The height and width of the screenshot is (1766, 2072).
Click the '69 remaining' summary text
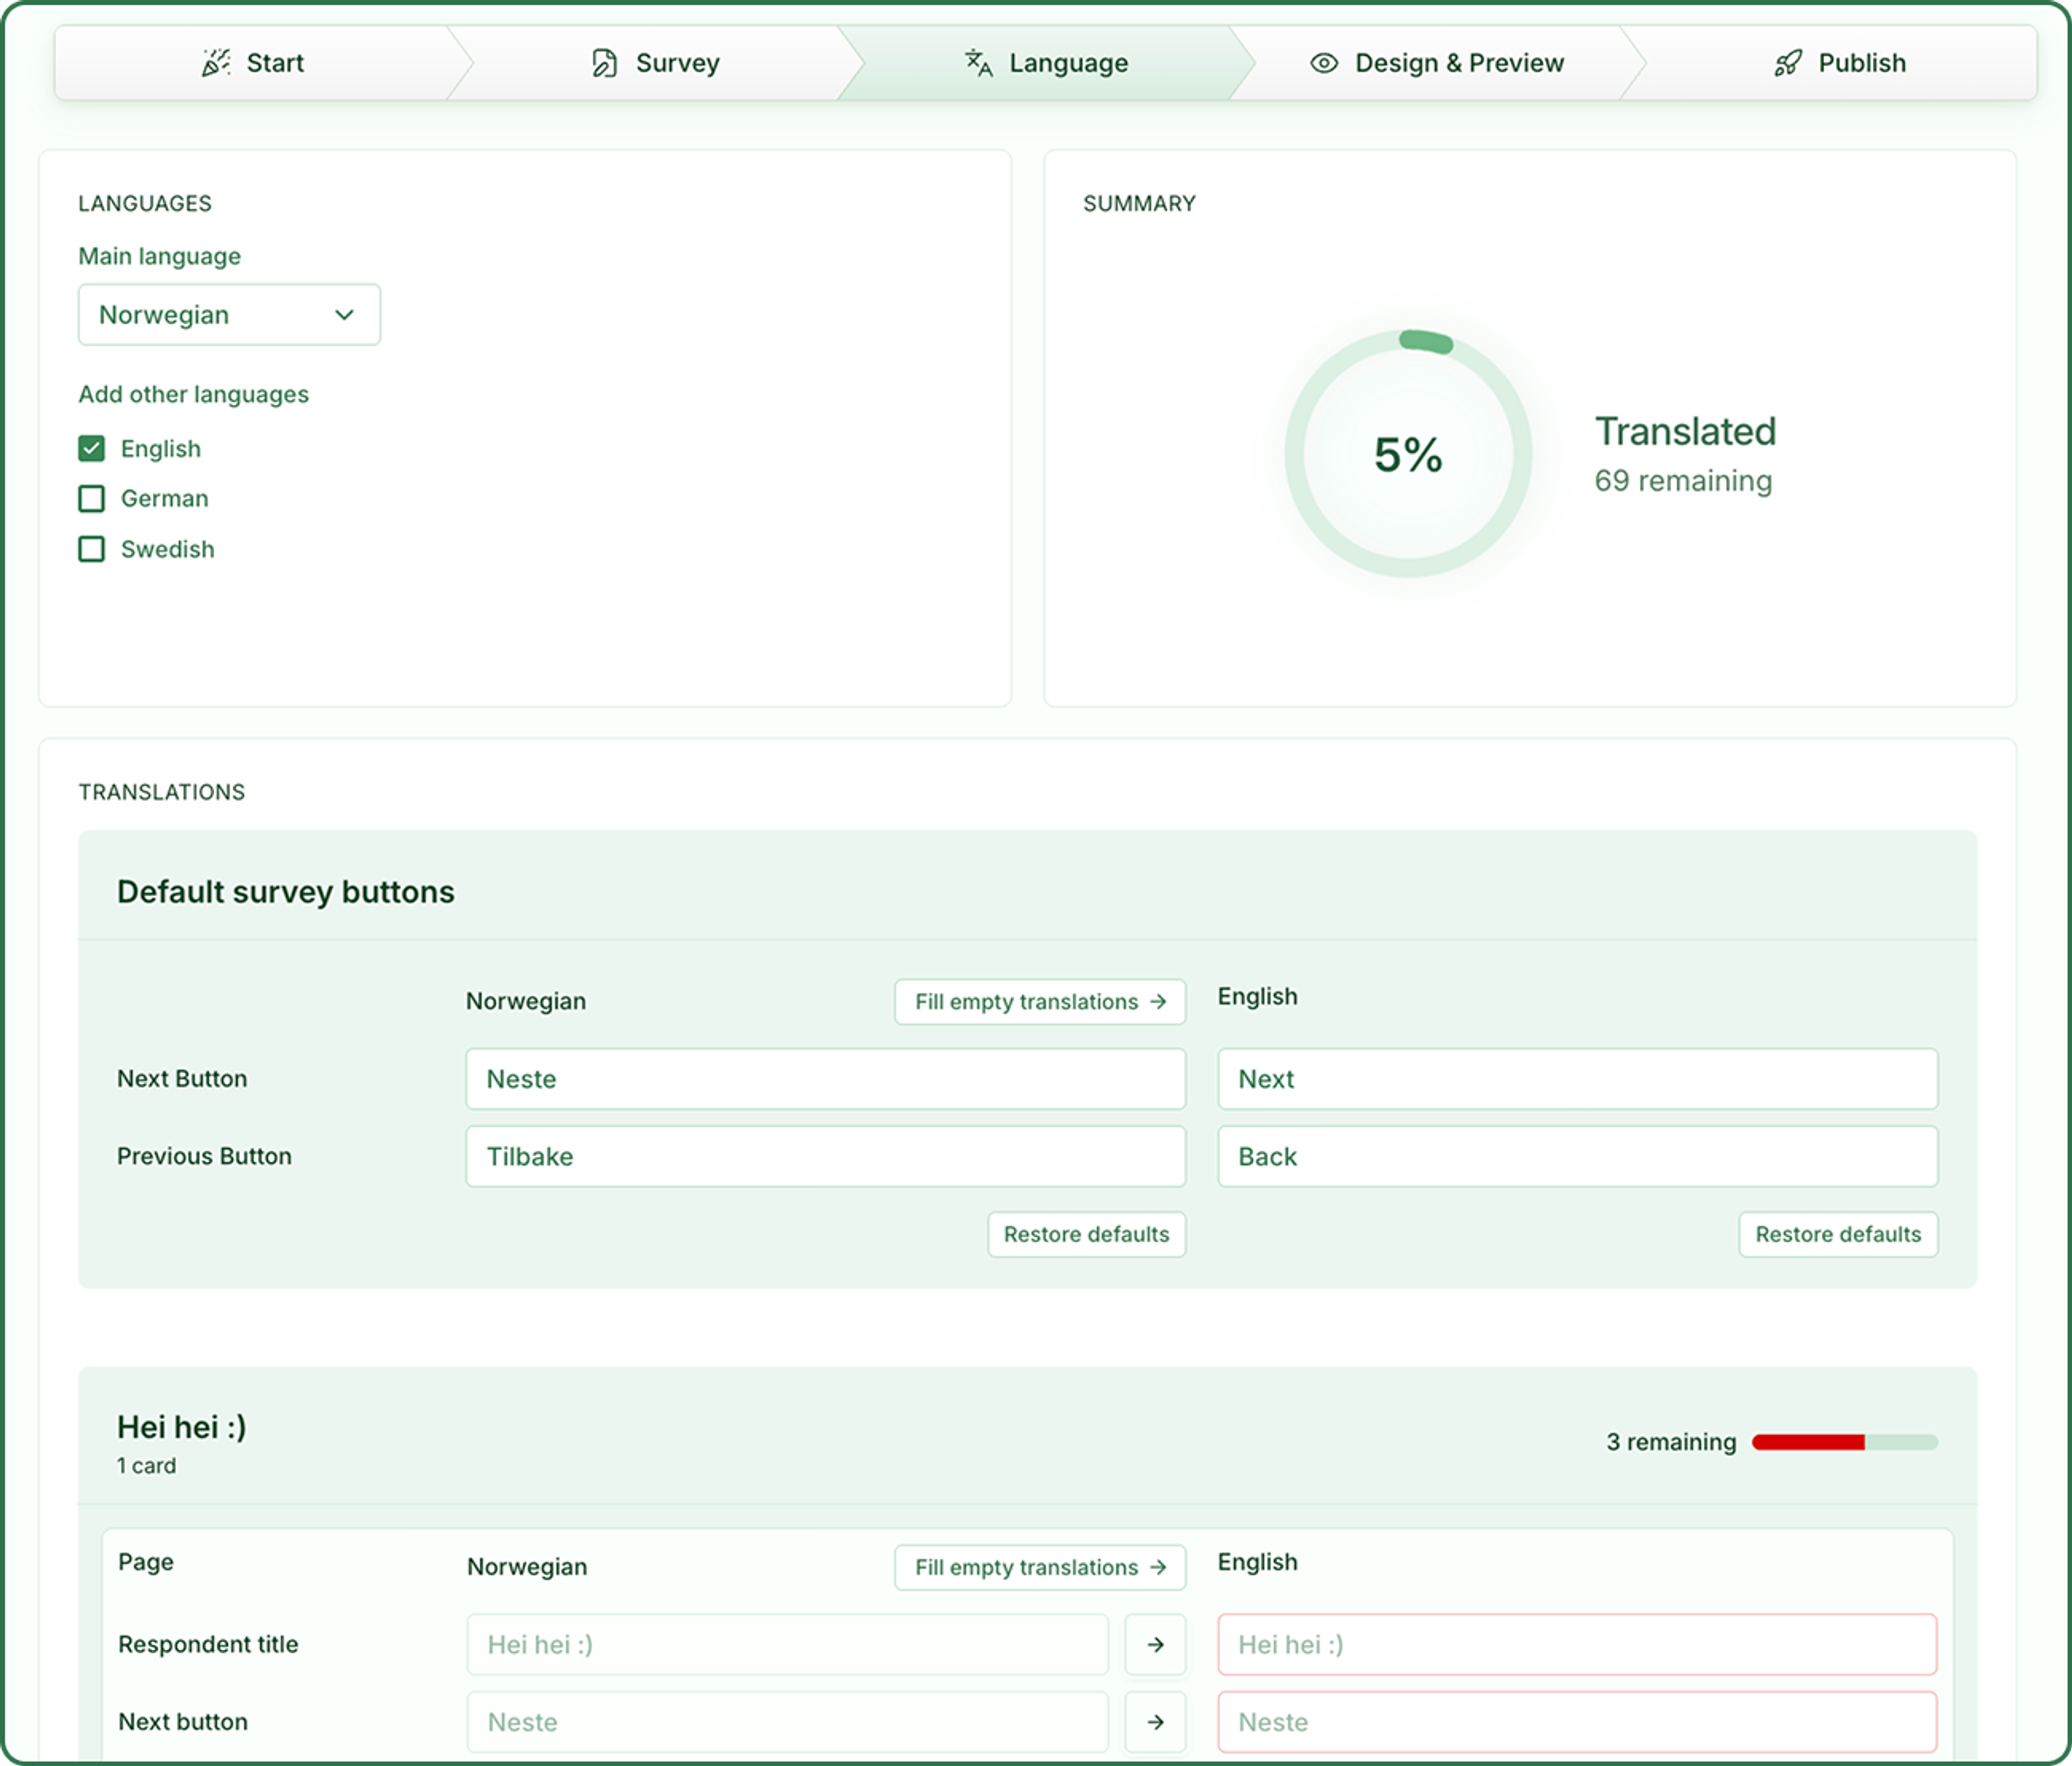[1683, 481]
